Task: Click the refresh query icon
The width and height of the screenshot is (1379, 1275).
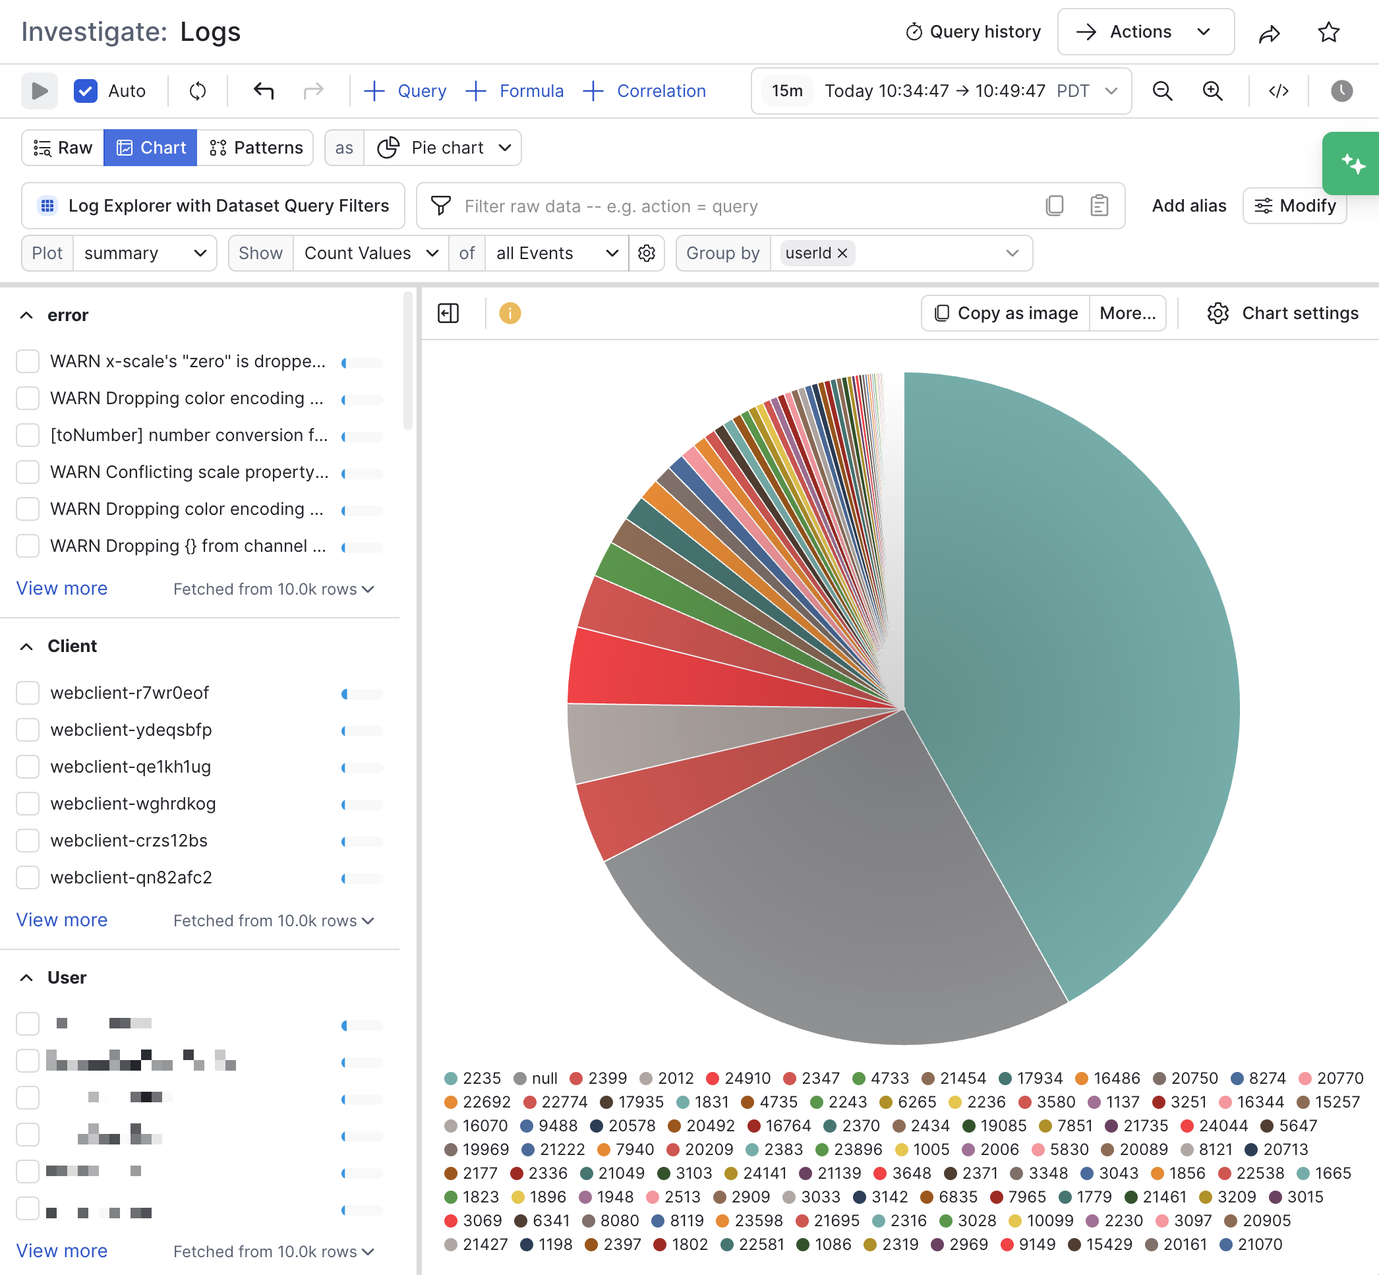Action: click(198, 91)
